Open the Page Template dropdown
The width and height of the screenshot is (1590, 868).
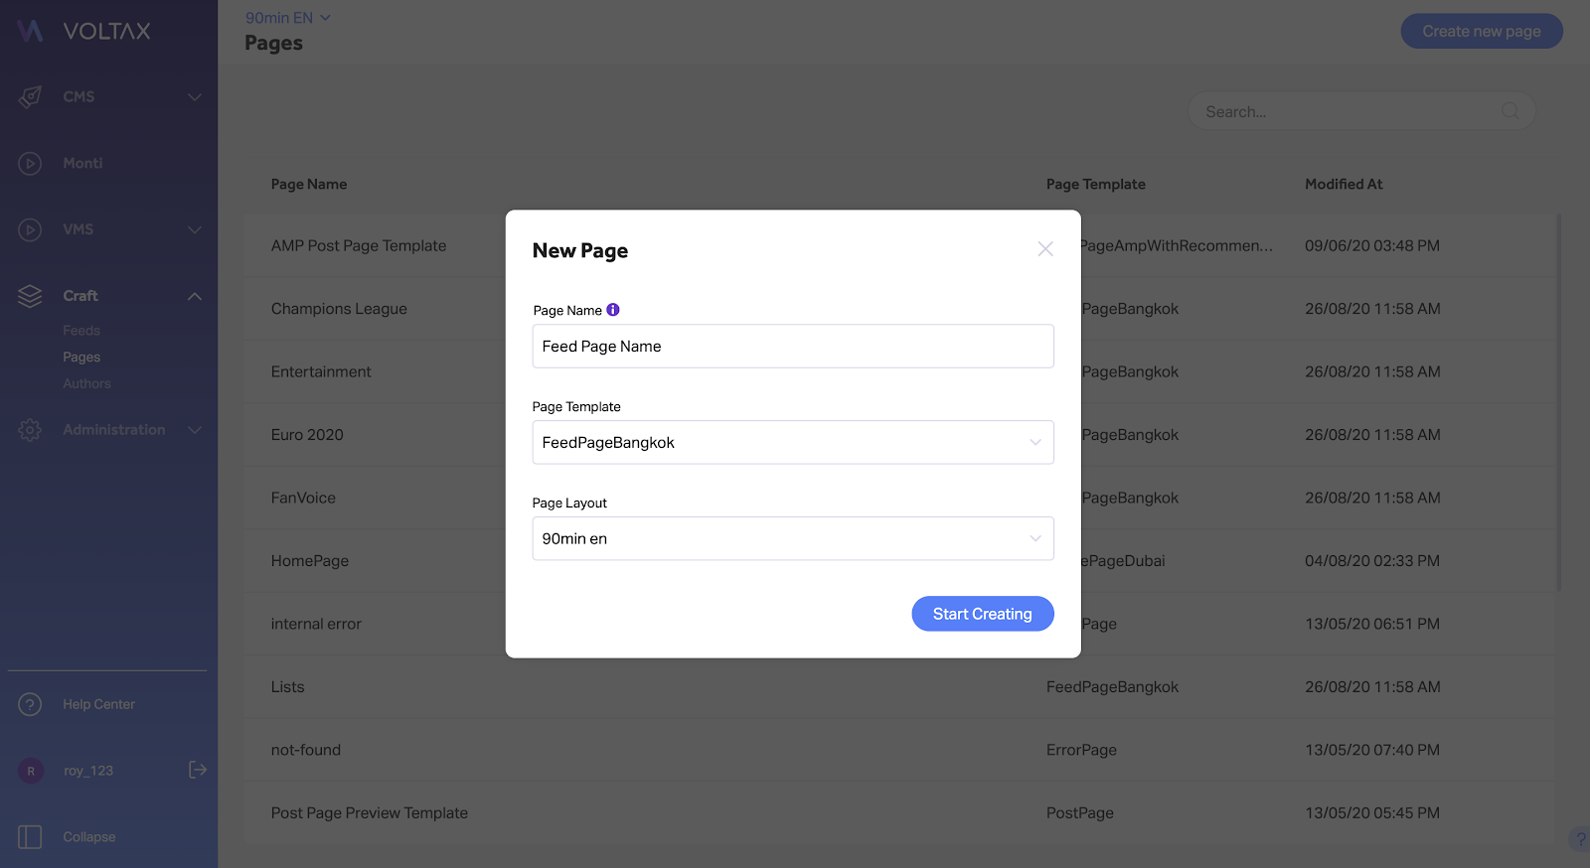click(x=793, y=442)
